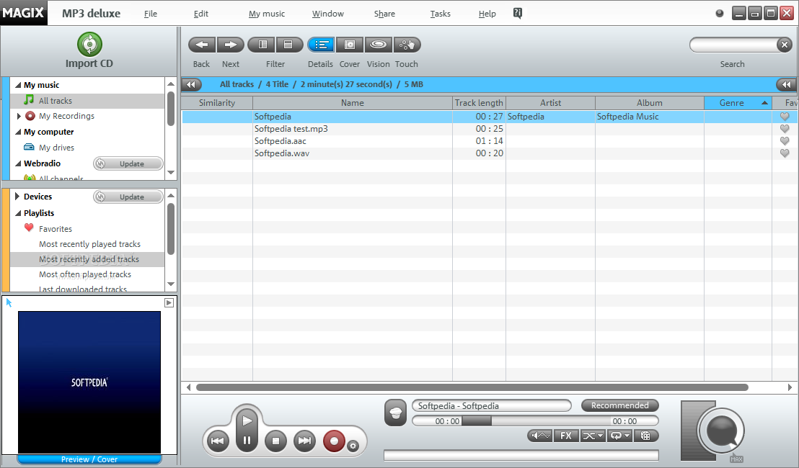Viewport: 799px width, 468px height.
Task: Click the Stop button
Action: click(275, 441)
